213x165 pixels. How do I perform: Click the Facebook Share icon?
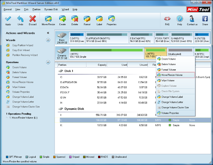pos(205,19)
